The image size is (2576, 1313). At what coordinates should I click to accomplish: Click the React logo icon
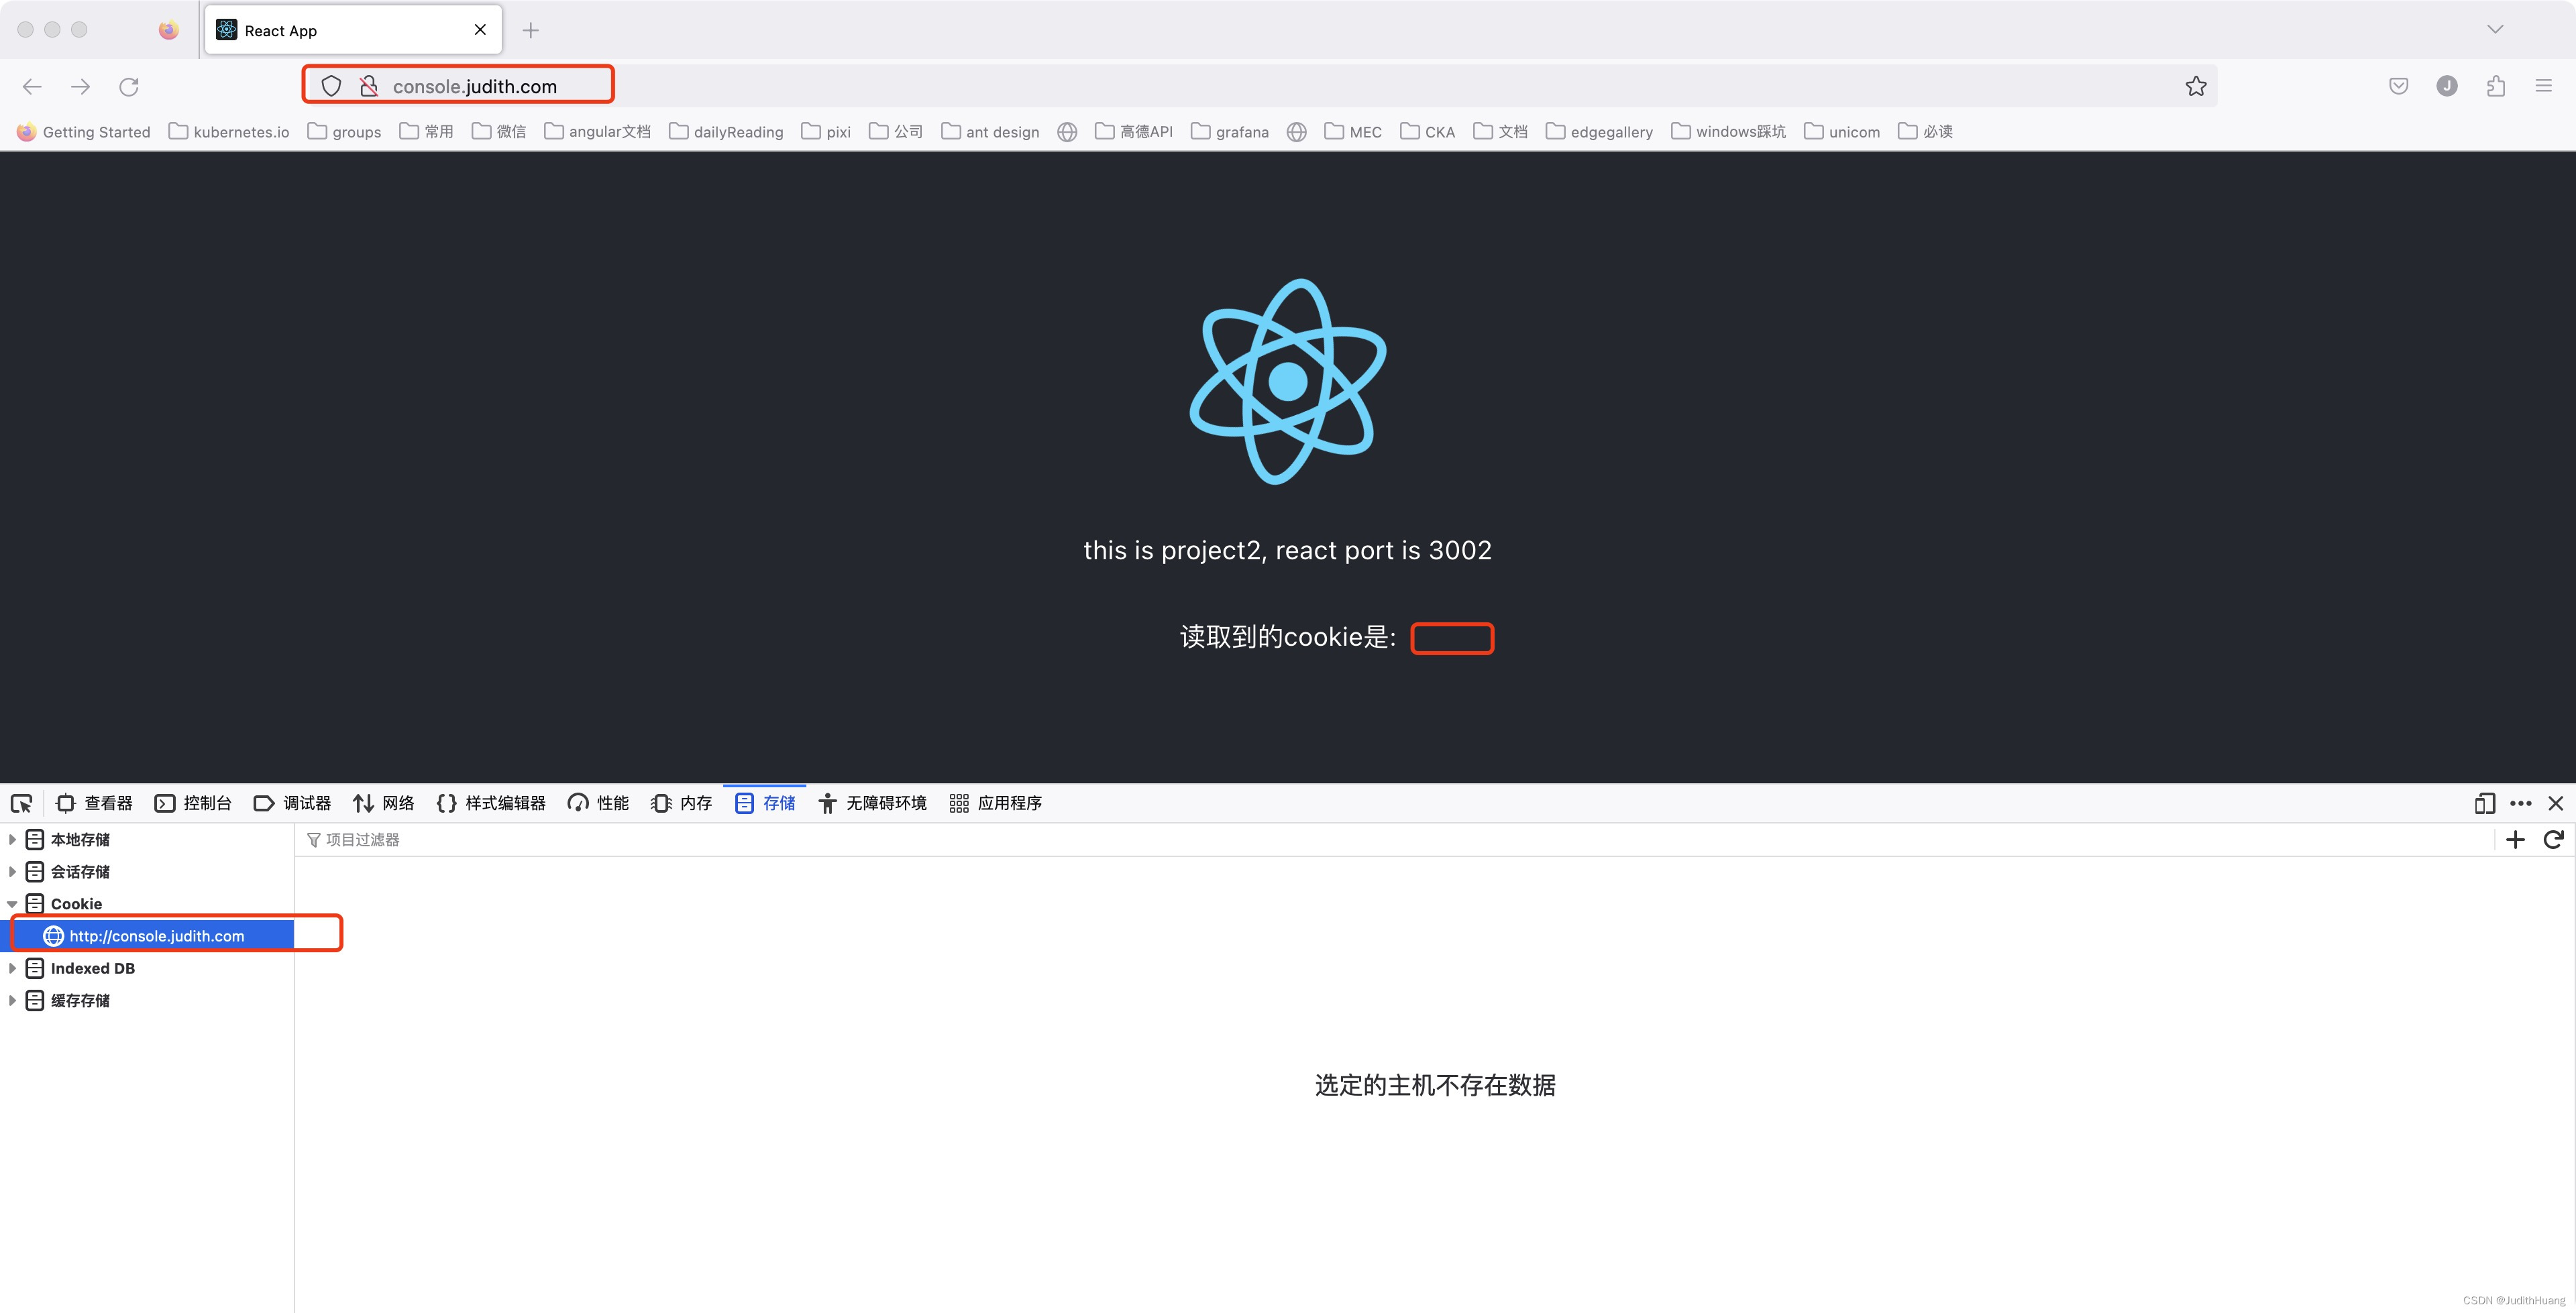pyautogui.click(x=1288, y=382)
